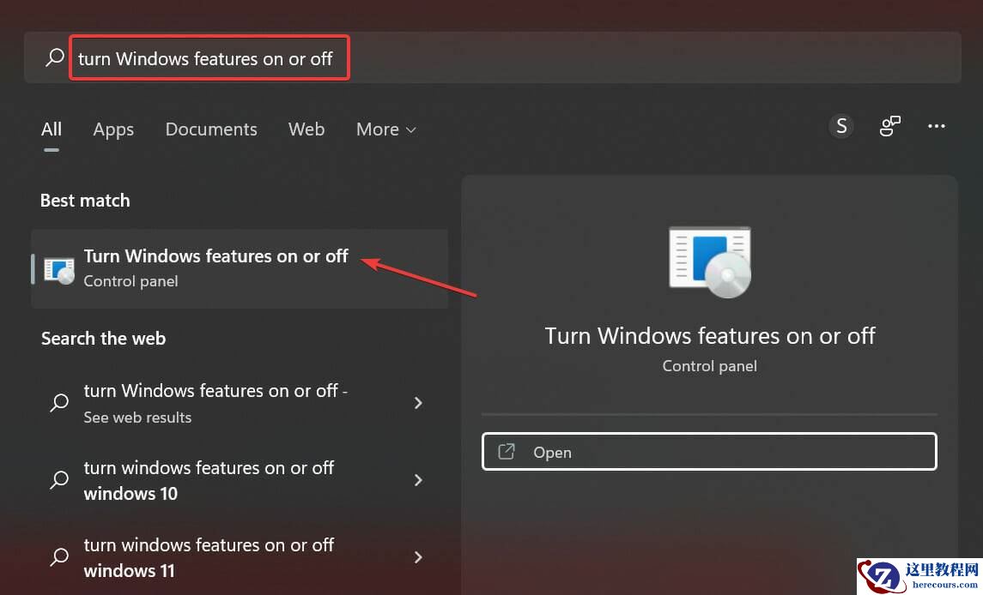Click inside the search input field

tap(209, 57)
